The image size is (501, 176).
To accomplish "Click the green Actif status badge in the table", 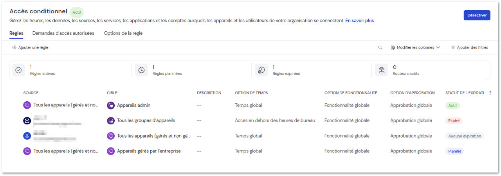I will pos(452,105).
